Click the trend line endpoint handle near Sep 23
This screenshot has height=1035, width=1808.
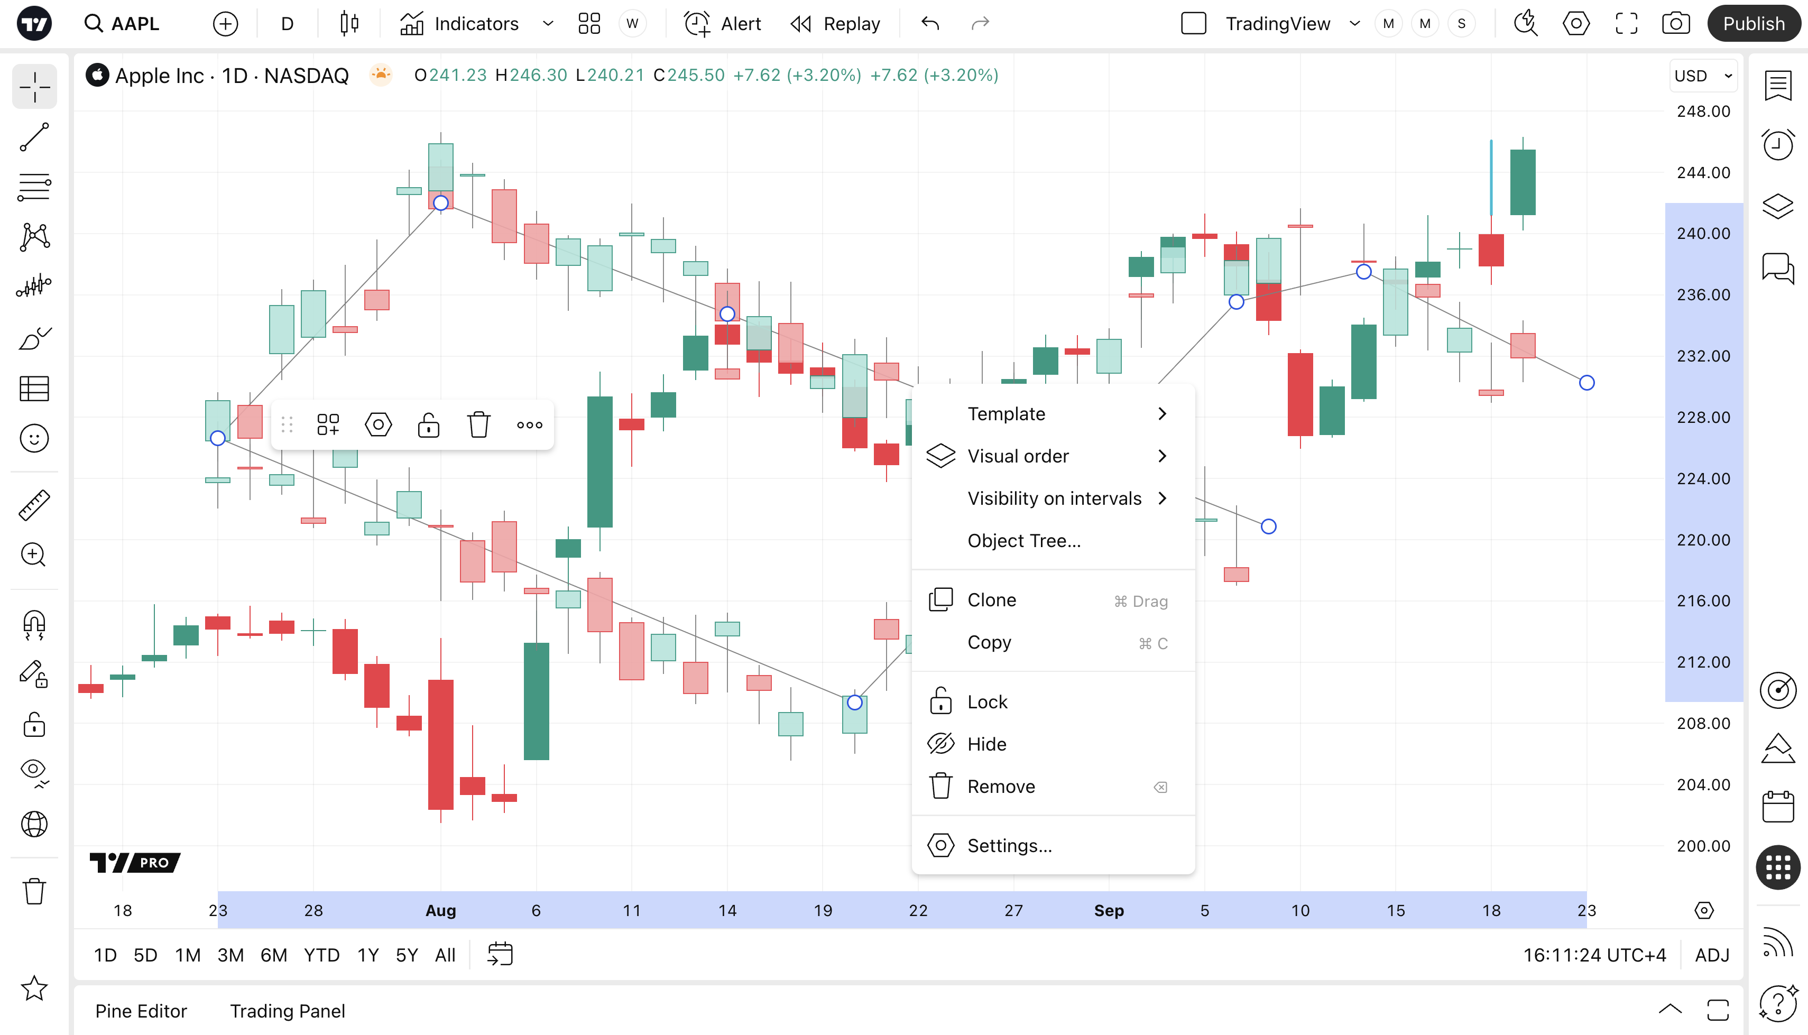1586,383
